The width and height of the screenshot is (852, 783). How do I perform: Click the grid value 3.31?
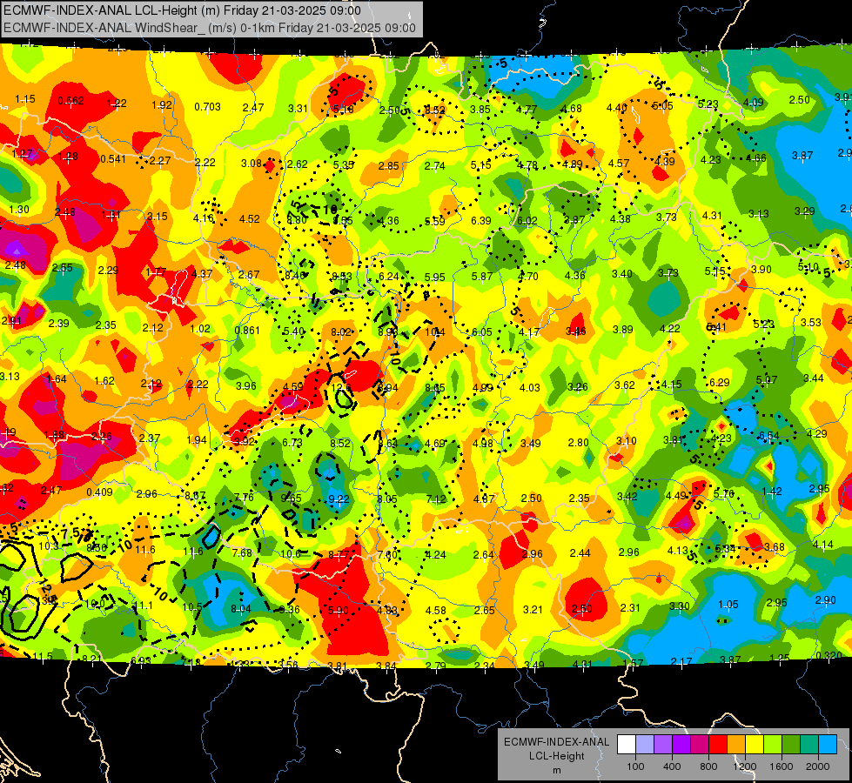[298, 108]
